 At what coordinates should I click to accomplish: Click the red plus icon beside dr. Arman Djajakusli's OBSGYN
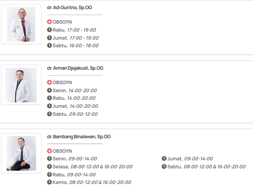pos(49,83)
